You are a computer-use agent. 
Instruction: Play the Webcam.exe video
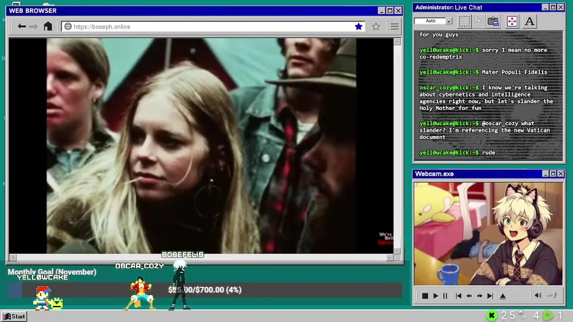coord(436,296)
